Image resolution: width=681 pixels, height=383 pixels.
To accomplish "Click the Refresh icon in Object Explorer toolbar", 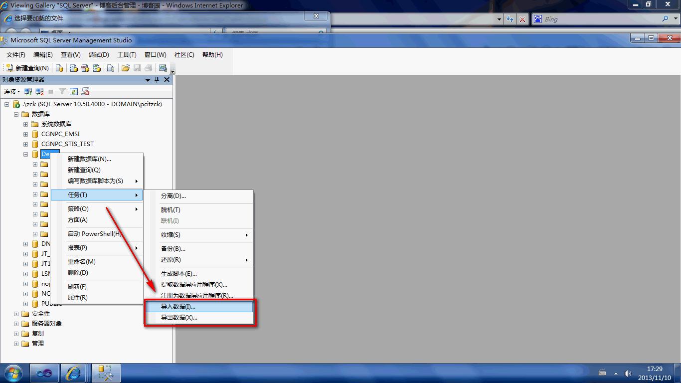I will (74, 92).
